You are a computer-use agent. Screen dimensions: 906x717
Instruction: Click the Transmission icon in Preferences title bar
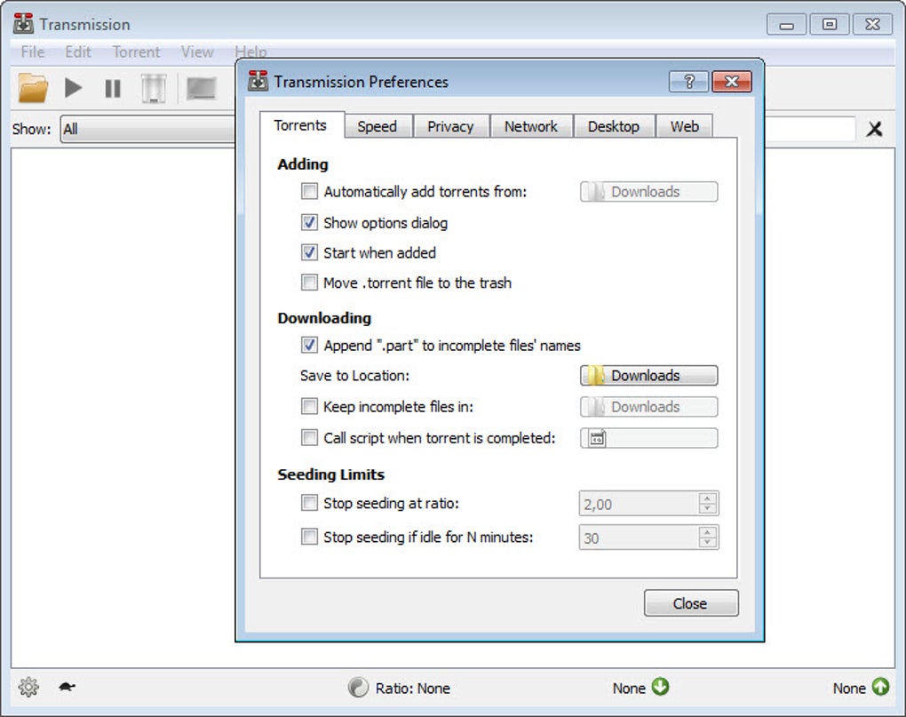click(x=258, y=81)
